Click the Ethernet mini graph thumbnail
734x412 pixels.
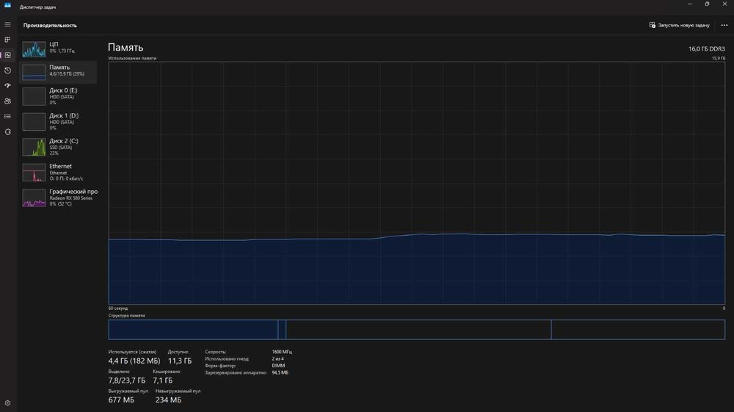coord(34,173)
